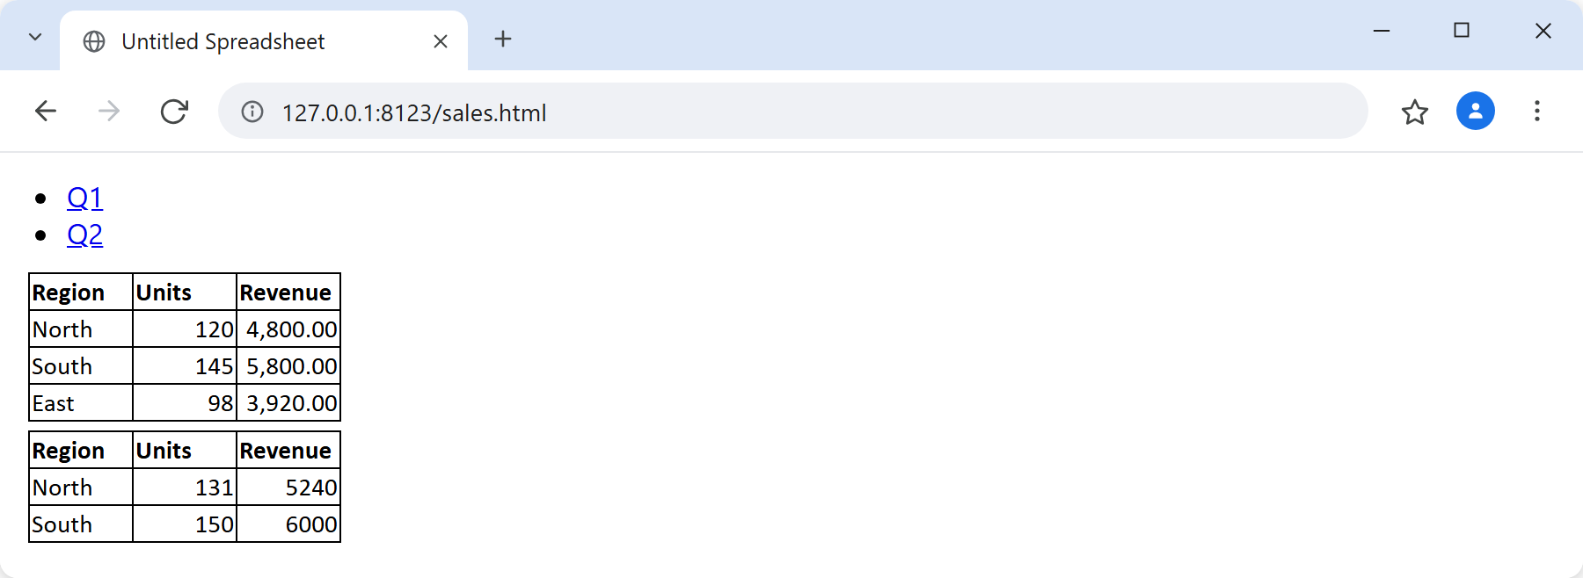The image size is (1583, 578).
Task: Click the East region cell
Action: point(81,403)
